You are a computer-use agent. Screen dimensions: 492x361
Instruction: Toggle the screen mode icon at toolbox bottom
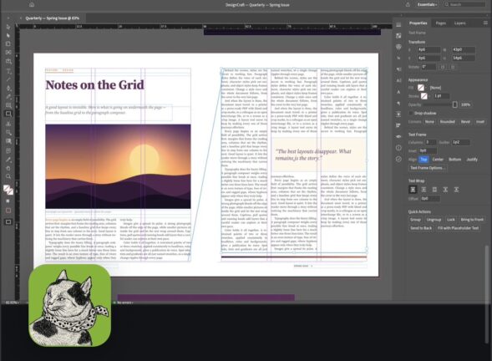point(8,222)
